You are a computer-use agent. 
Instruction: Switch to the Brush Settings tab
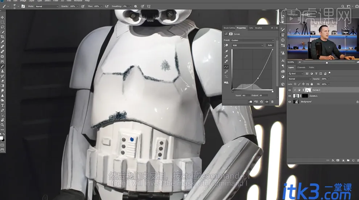coord(229,28)
